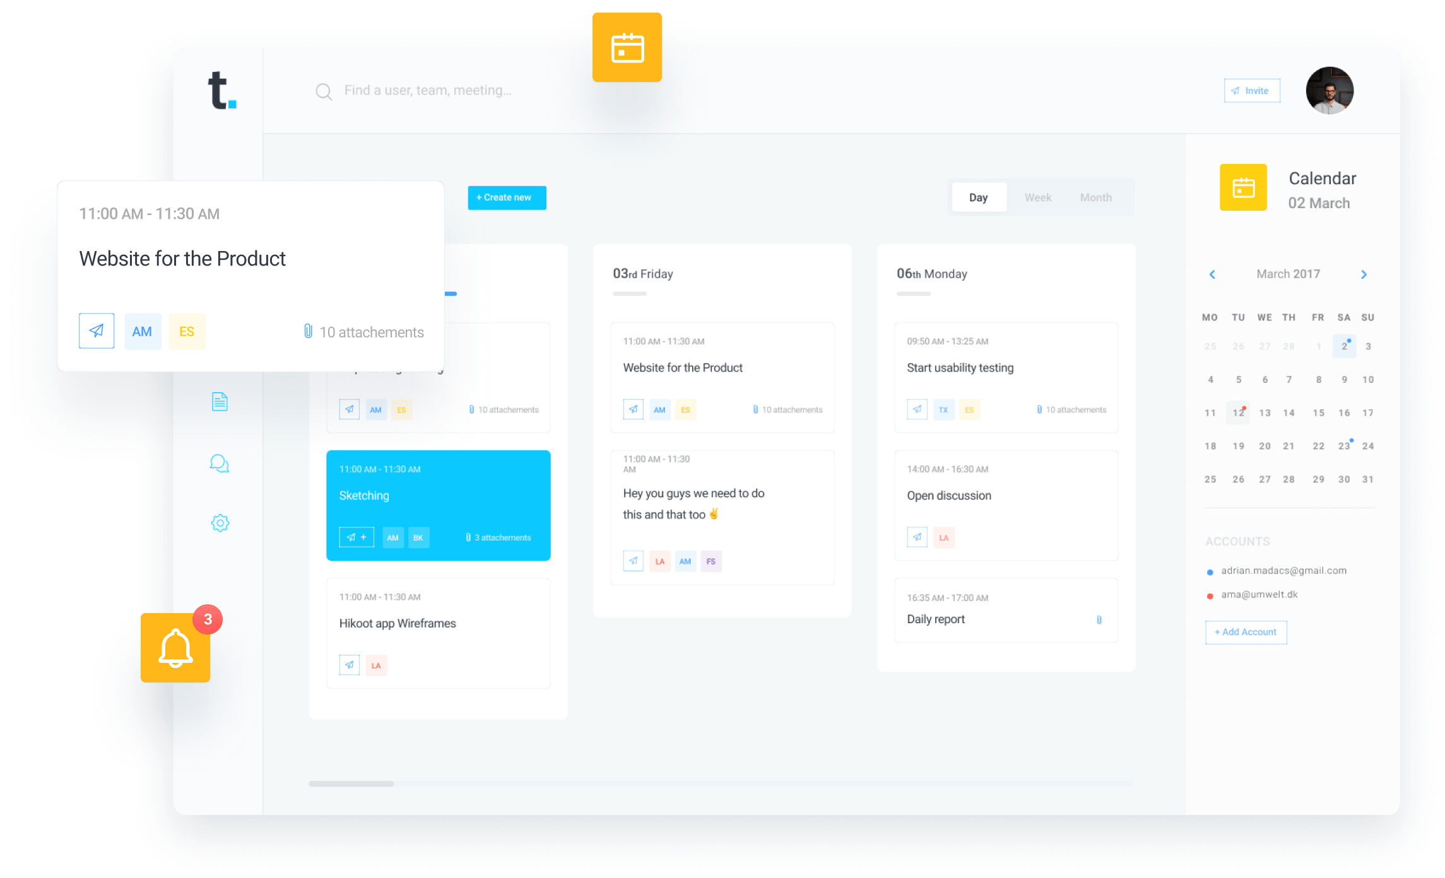Click the horizontal scrollbar thumb

(x=351, y=784)
